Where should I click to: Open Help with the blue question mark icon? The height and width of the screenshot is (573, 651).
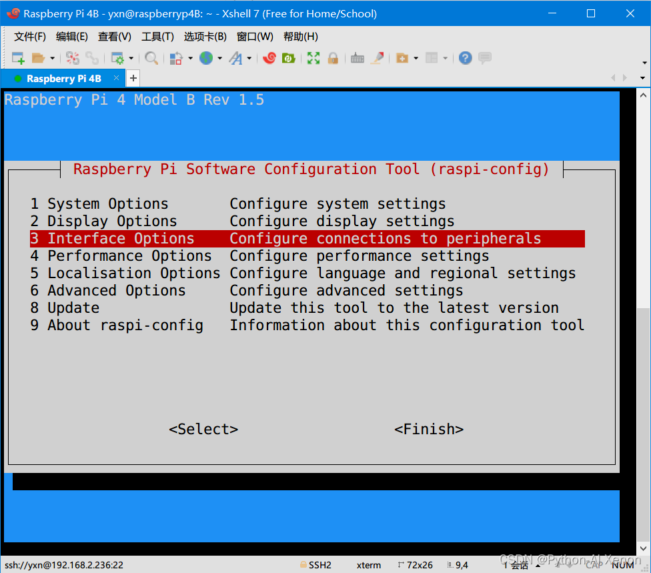pyautogui.click(x=466, y=58)
